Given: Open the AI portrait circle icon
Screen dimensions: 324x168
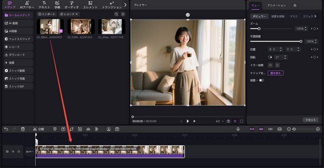Looking at the screenshot, I should coord(109,129).
